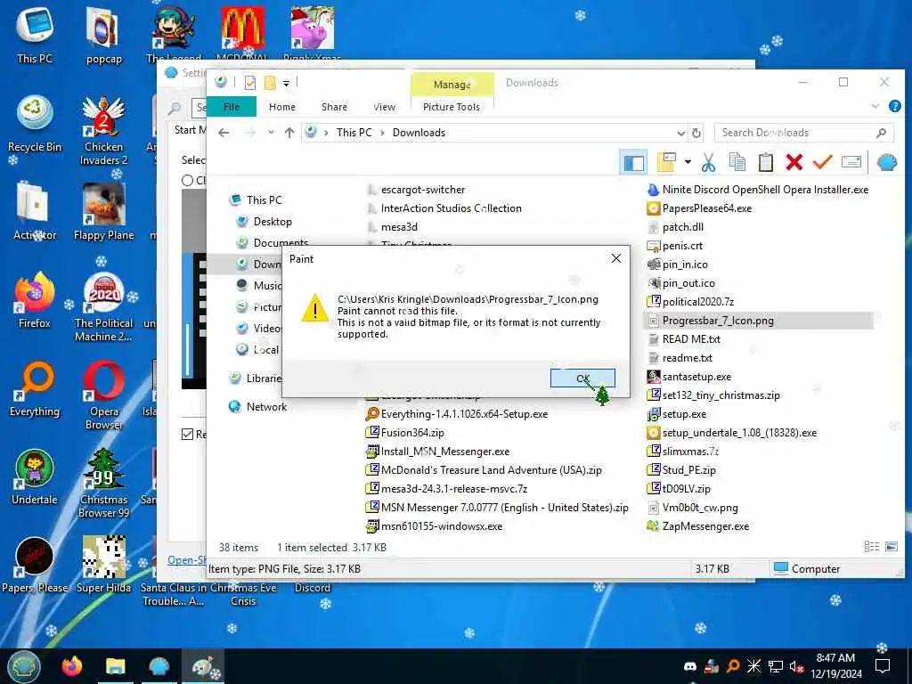Toggle the navigation pane toolbar icon
The width and height of the screenshot is (912, 684).
coord(633,162)
